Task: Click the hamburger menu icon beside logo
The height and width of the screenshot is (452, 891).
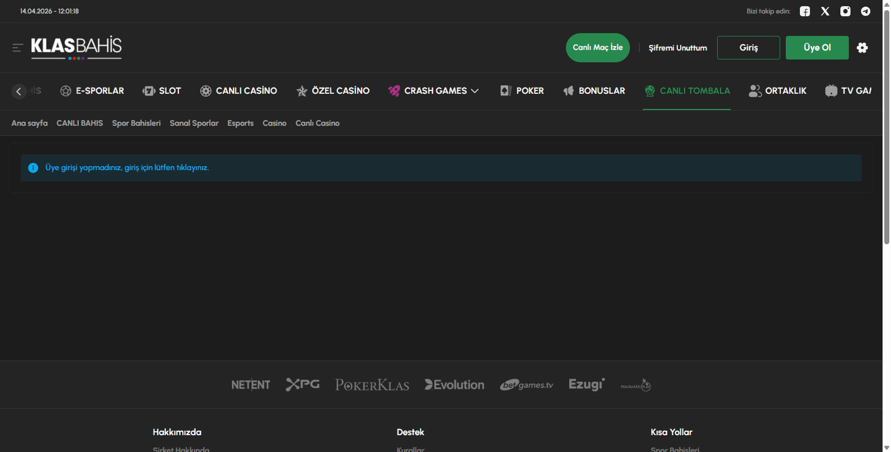Action: click(x=17, y=48)
